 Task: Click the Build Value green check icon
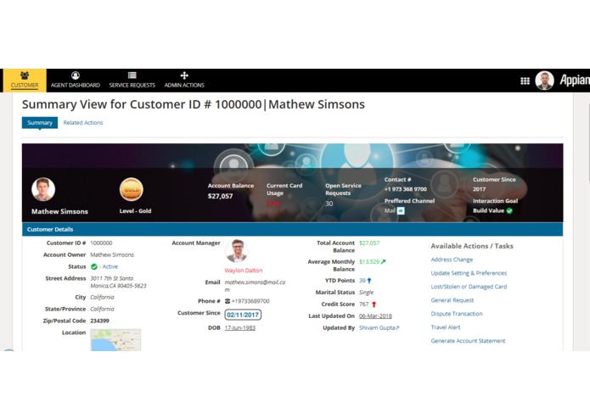pyautogui.click(x=509, y=211)
